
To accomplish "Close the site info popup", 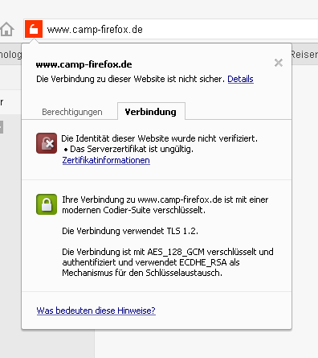I will pos(279,63).
